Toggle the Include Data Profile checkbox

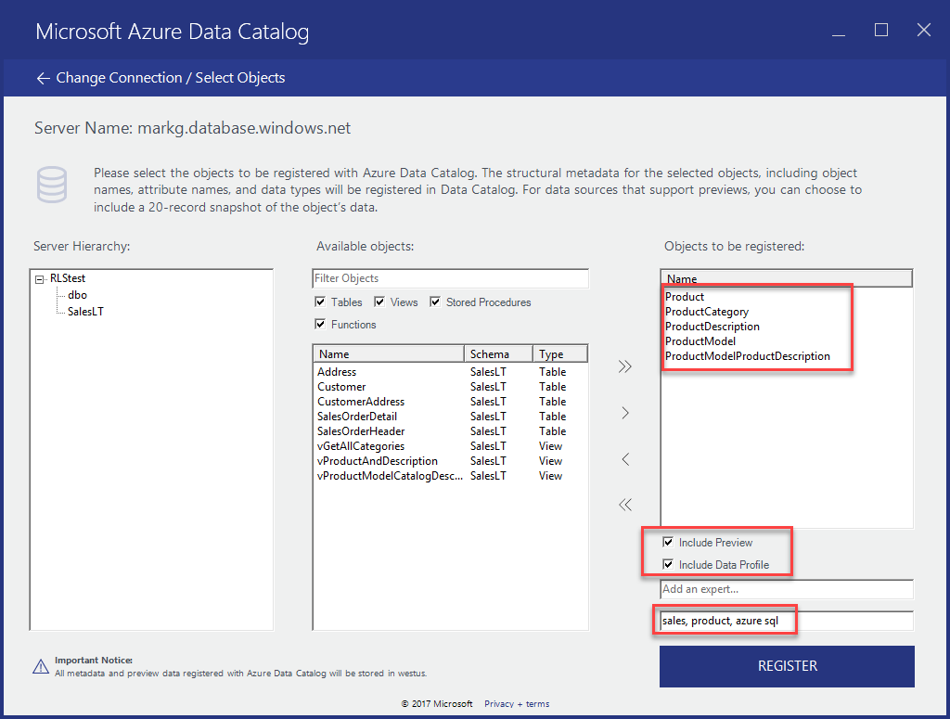point(668,565)
